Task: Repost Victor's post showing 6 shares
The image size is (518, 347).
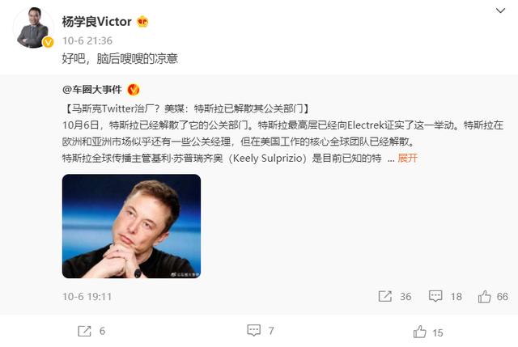Action: click(x=91, y=331)
